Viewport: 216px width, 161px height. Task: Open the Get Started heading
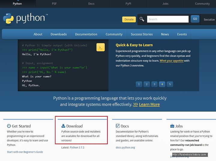21,126
